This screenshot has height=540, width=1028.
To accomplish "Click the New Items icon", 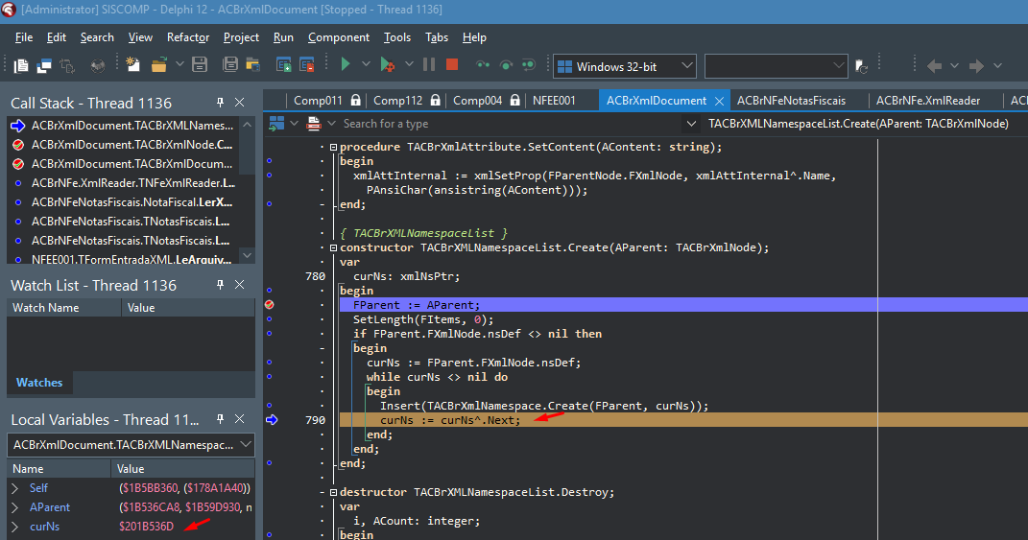I will coord(133,64).
